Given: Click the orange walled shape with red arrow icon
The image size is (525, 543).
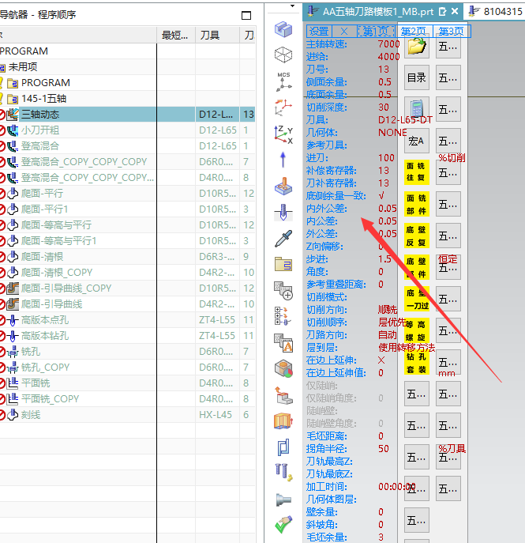Looking at the screenshot, I should (283, 421).
